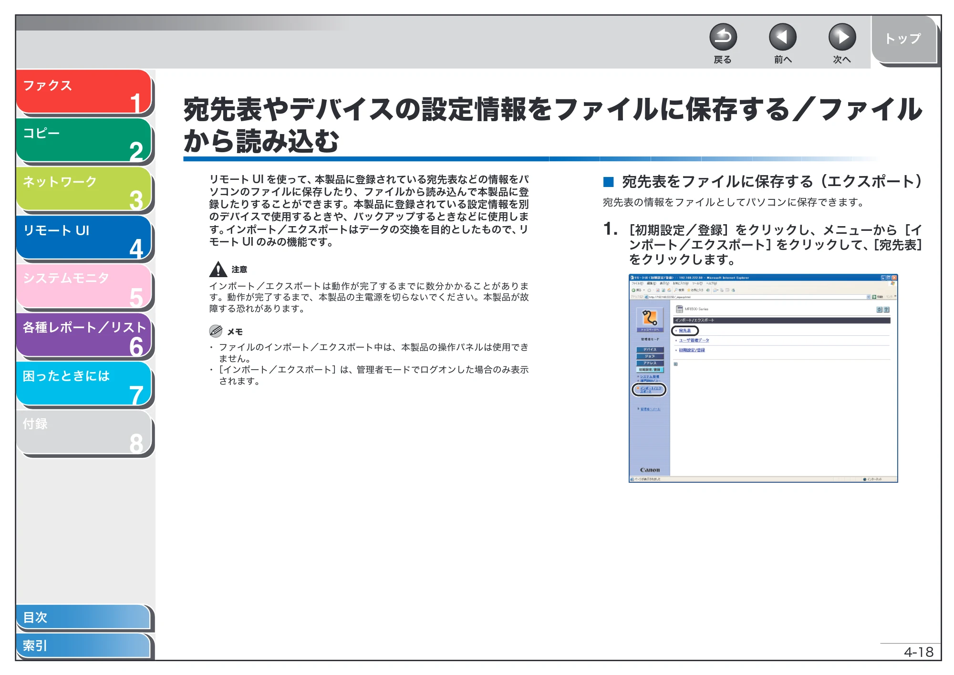This screenshot has width=954, height=675.
Task: Open chapter 5 システムモニタ tab
Action: 84,286
